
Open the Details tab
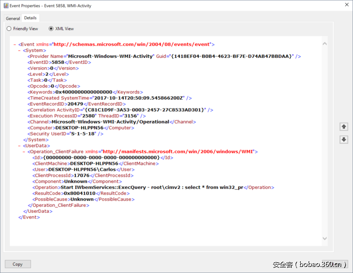click(x=30, y=18)
